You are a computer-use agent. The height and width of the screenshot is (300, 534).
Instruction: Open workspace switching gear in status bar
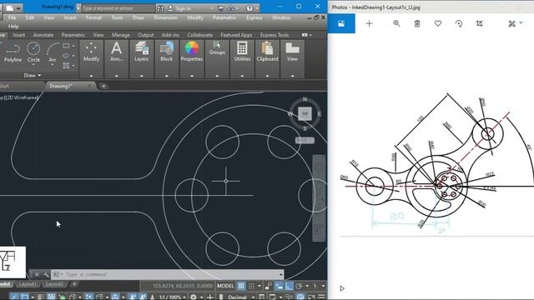pos(194,297)
